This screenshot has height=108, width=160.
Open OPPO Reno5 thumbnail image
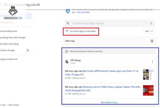click(148, 74)
